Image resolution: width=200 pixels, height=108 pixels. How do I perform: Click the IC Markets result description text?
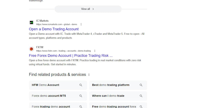pyautogui.click(x=86, y=36)
